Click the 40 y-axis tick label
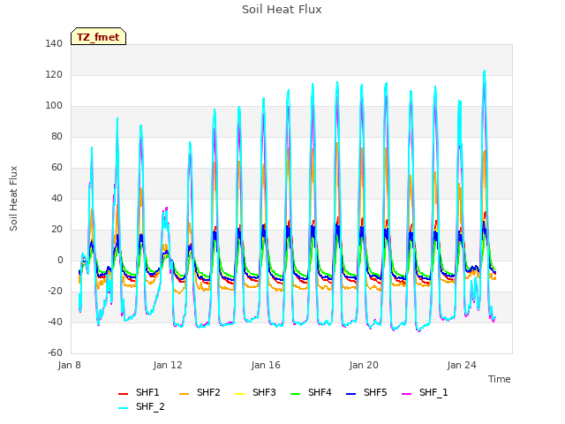Image resolution: width=565 pixels, height=424 pixels. pyautogui.click(x=56, y=198)
